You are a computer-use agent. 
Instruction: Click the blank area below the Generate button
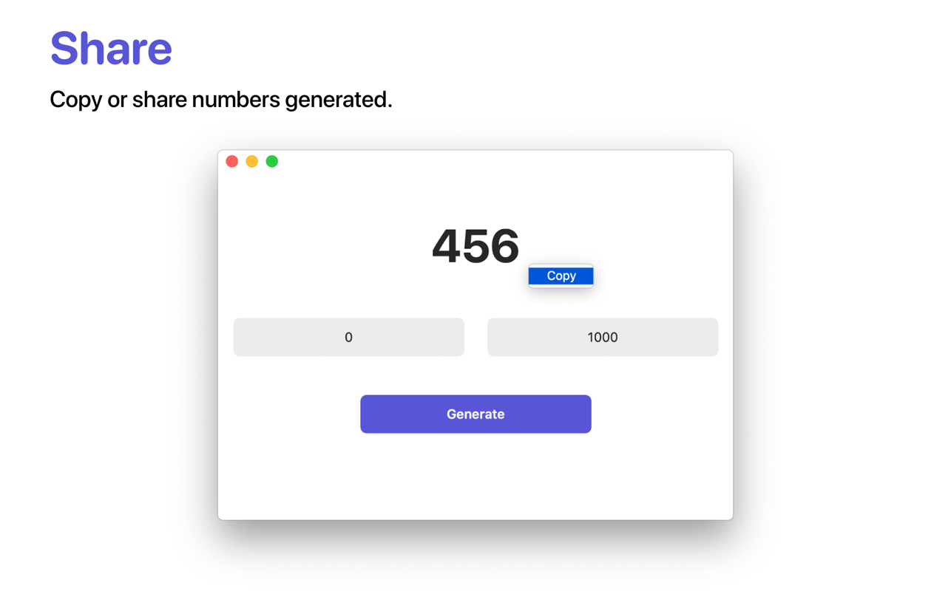click(475, 477)
